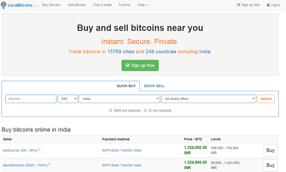Click the LocalBitcoins.com logo

tap(20, 5)
